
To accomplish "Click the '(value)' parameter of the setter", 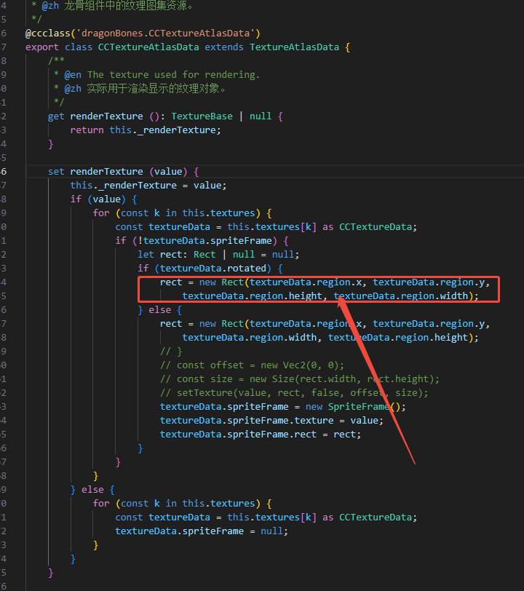I will 168,172.
